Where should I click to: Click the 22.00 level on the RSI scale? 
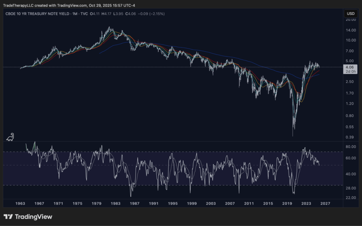click(x=351, y=197)
